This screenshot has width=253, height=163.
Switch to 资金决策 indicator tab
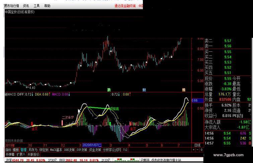click(x=95, y=150)
